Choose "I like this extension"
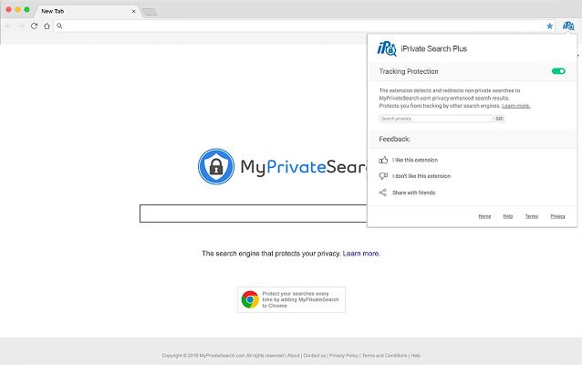The image size is (582, 365). [415, 160]
